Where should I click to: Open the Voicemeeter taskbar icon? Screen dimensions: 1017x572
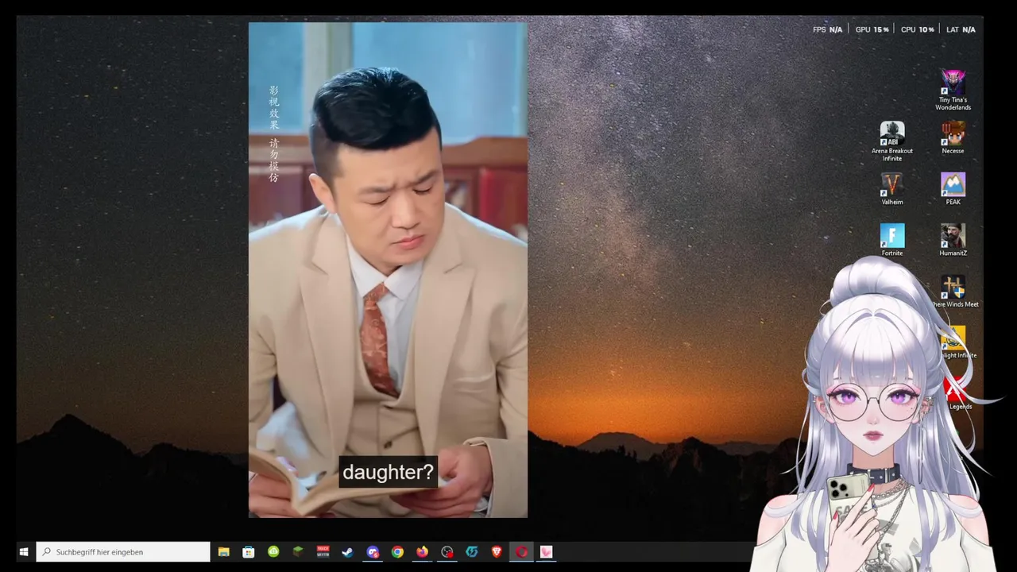tap(323, 551)
